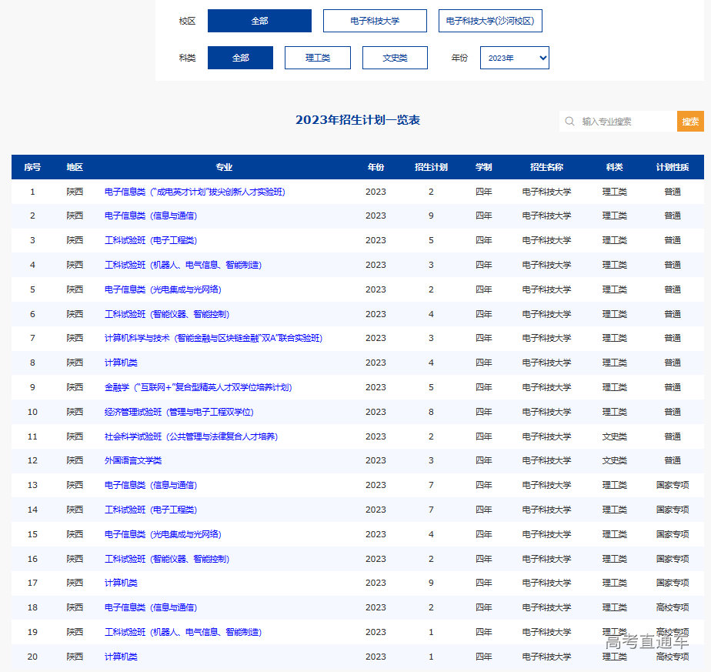Open the 金融学 互联网+ major link
This screenshot has width=711, height=672.
coord(198,387)
